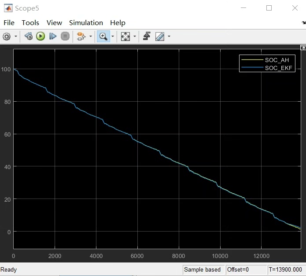Click the 10000 x-axis tick label
Viewport: 306px width, 276px height.
[220, 256]
